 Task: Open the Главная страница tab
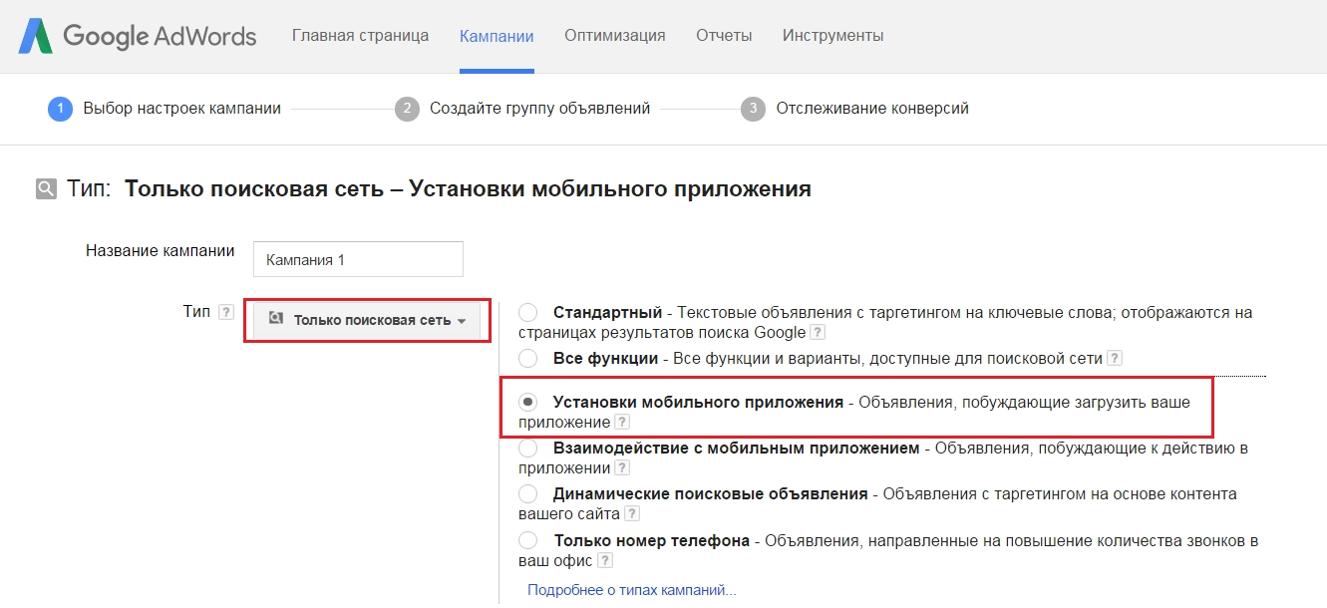pyautogui.click(x=360, y=36)
